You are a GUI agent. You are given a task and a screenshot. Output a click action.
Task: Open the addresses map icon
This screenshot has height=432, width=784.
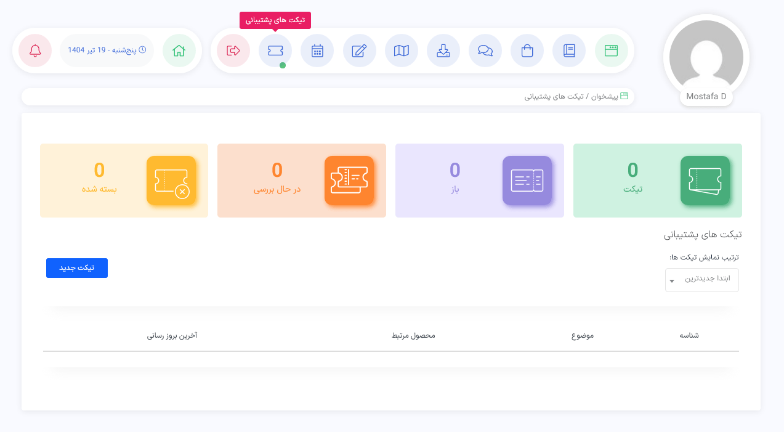point(401,51)
